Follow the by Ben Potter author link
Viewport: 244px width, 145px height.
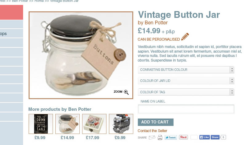pyautogui.click(x=153, y=23)
